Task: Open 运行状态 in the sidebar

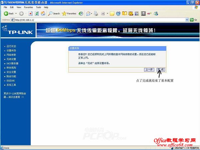Action: pyautogui.click(x=11, y=46)
